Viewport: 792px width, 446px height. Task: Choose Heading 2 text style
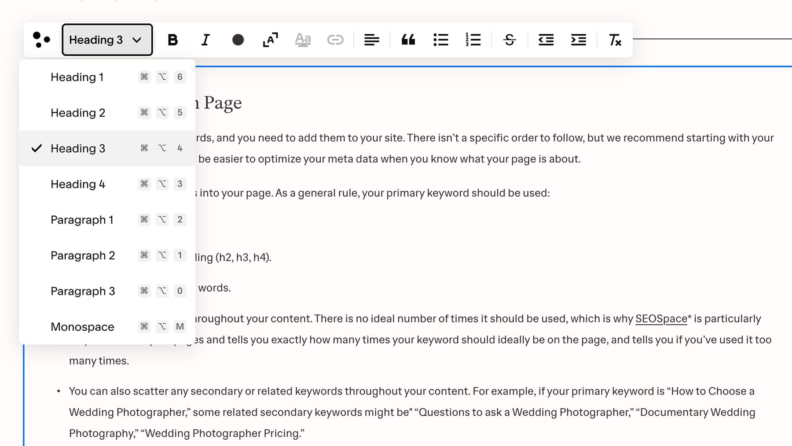click(107, 113)
